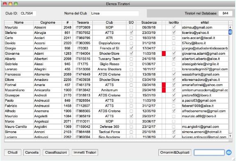The height and width of the screenshot is (161, 236).
Task: Sort by Iscritto column header
Action: (x=174, y=22)
